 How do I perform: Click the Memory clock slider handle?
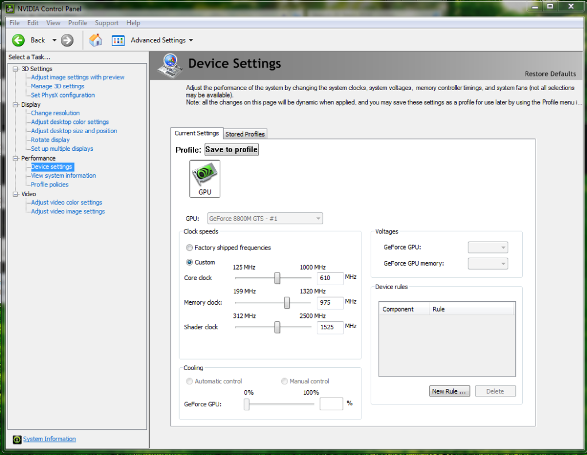[x=287, y=302]
